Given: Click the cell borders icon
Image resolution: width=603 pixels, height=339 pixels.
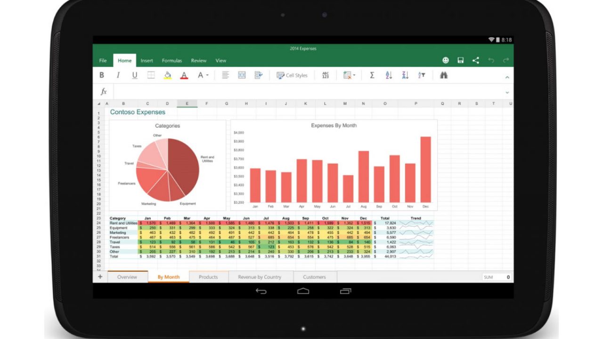Looking at the screenshot, I should click(151, 75).
